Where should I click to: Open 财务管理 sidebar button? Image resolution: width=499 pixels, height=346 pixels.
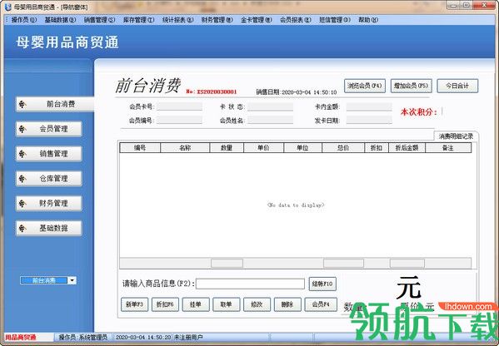(48, 203)
